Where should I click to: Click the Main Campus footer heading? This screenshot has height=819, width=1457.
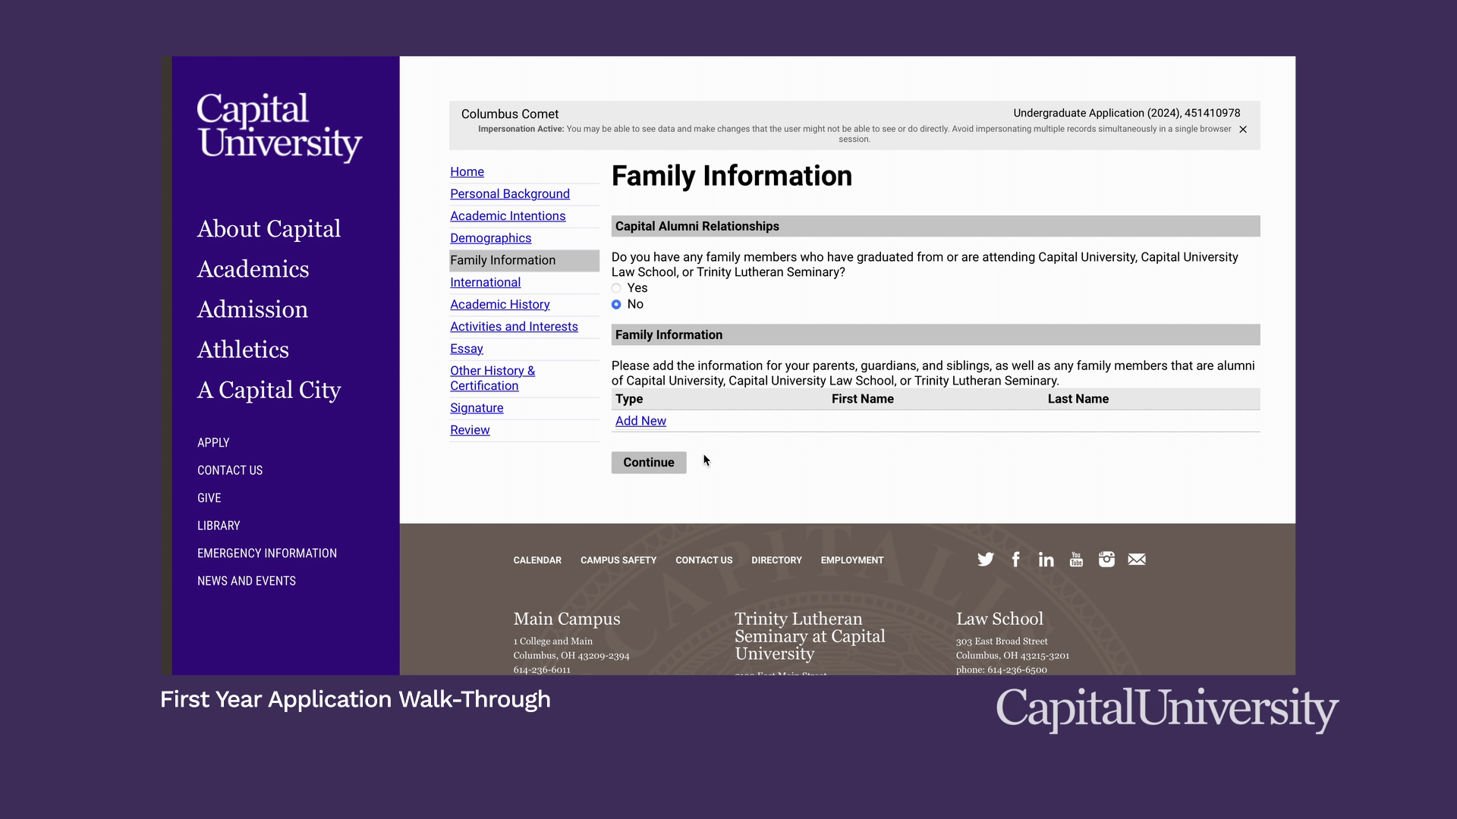point(567,619)
